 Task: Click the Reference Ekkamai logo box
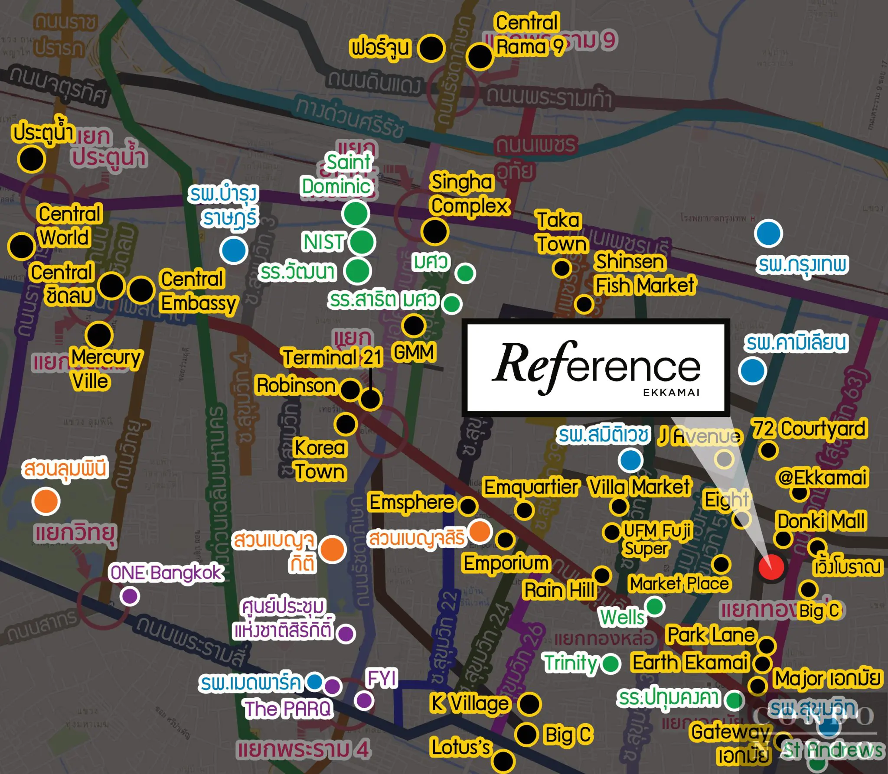coord(596,367)
